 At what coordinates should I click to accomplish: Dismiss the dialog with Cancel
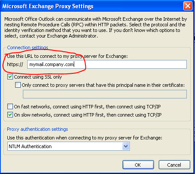click(x=174, y=165)
